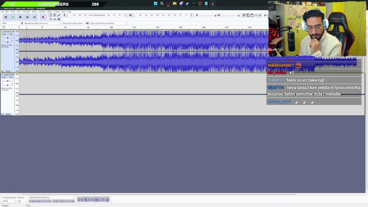Viewport: 368px width, 207px height.
Task: Click the Trim audio outside selection icon
Action: (256, 15)
